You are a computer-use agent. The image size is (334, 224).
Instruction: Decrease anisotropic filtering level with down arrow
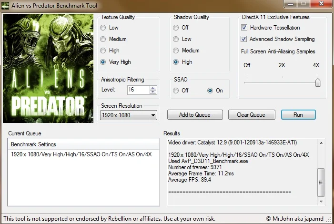pyautogui.click(x=153, y=92)
